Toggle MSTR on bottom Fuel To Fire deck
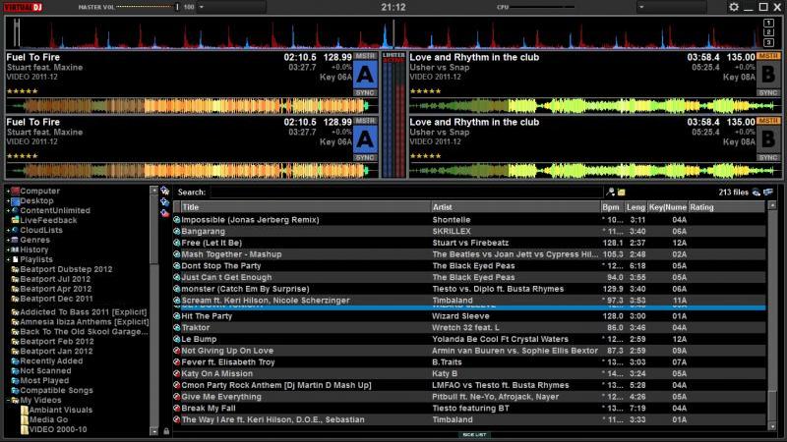The width and height of the screenshot is (787, 442). [x=365, y=121]
